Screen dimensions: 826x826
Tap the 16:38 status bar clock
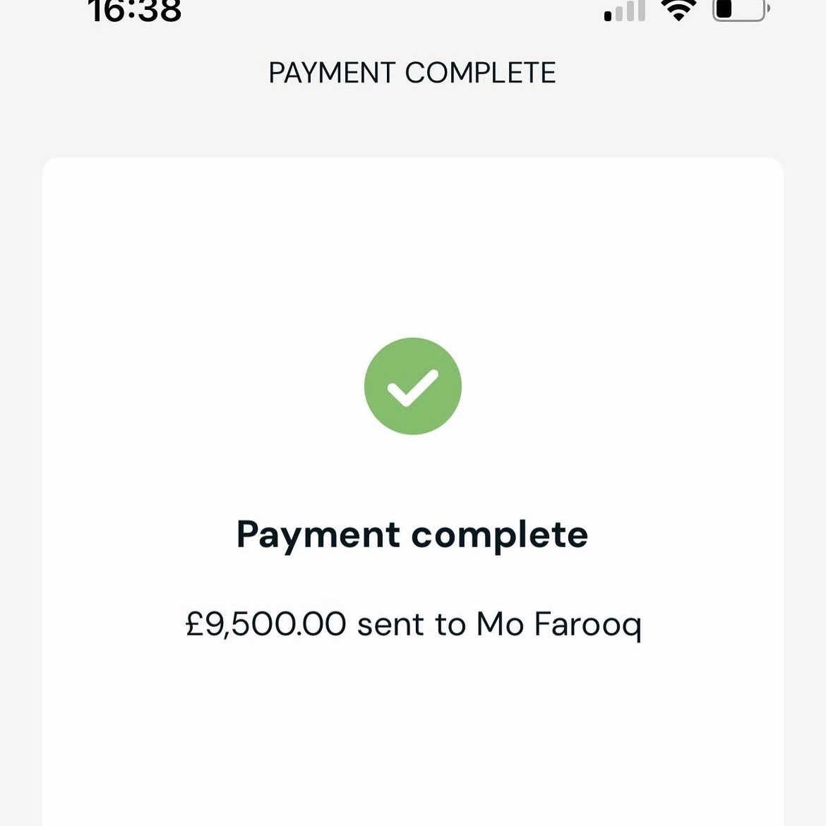click(x=135, y=11)
